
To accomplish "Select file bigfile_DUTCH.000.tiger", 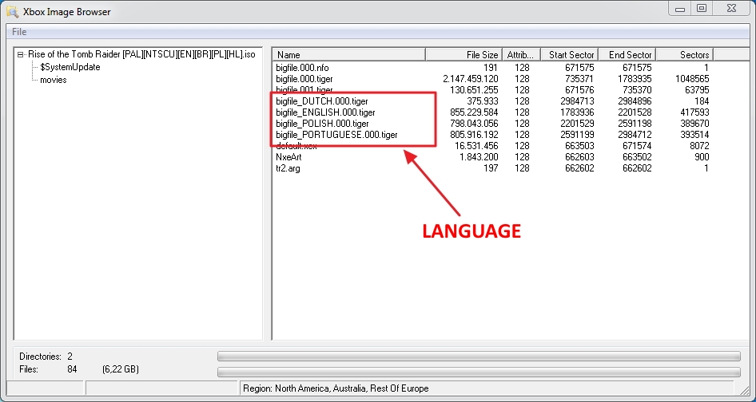I will click(x=322, y=101).
